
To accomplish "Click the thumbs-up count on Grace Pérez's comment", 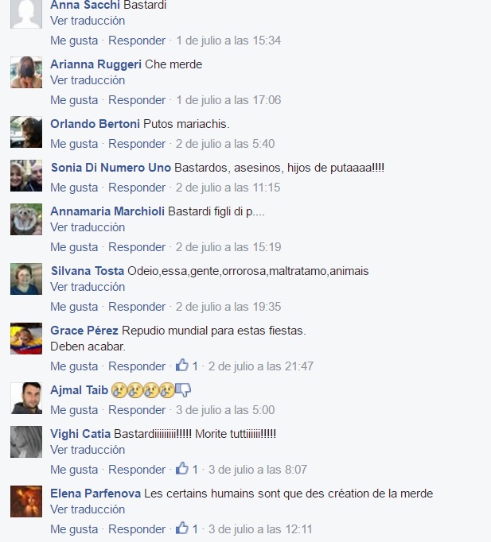I will (195, 366).
